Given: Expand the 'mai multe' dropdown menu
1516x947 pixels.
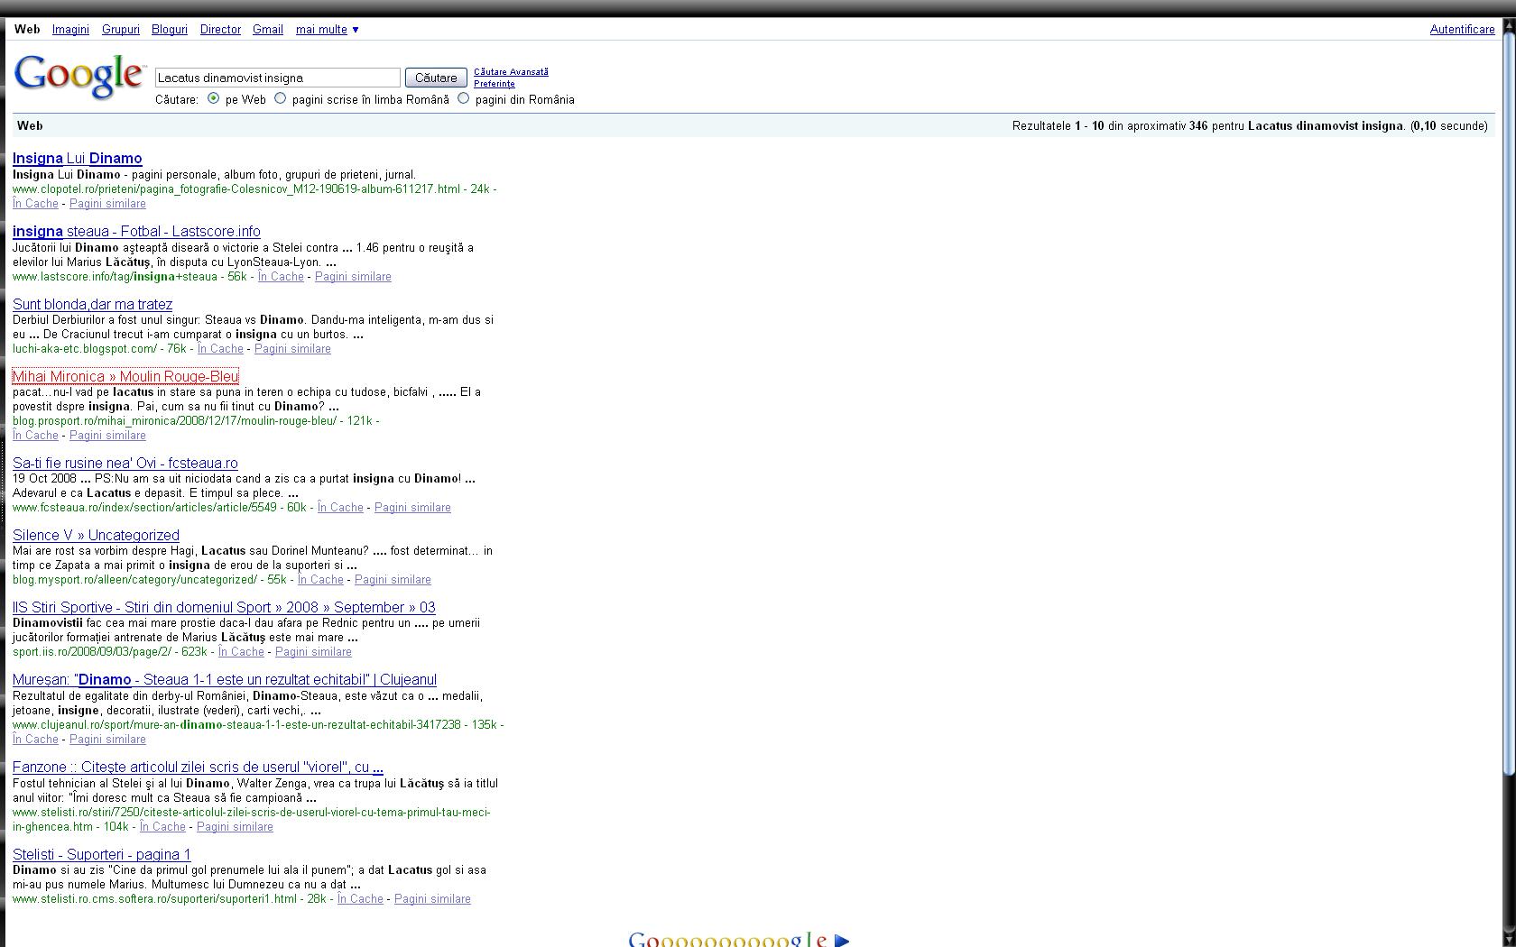Looking at the screenshot, I should tap(327, 30).
